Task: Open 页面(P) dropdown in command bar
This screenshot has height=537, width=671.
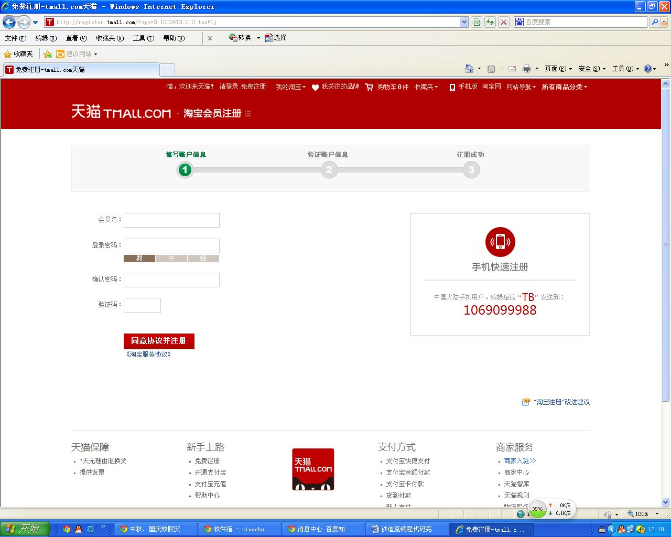Action: [558, 69]
